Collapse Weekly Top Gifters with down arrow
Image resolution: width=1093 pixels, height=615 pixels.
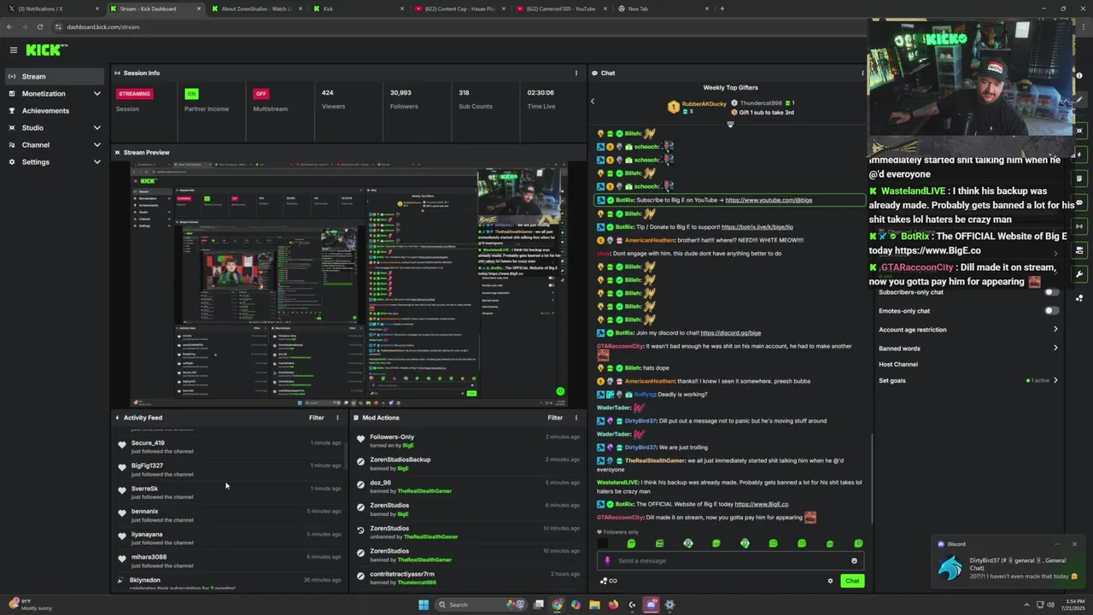pos(730,125)
